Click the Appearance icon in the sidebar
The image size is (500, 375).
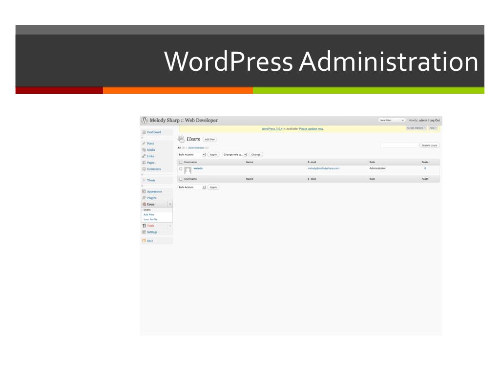(x=144, y=191)
